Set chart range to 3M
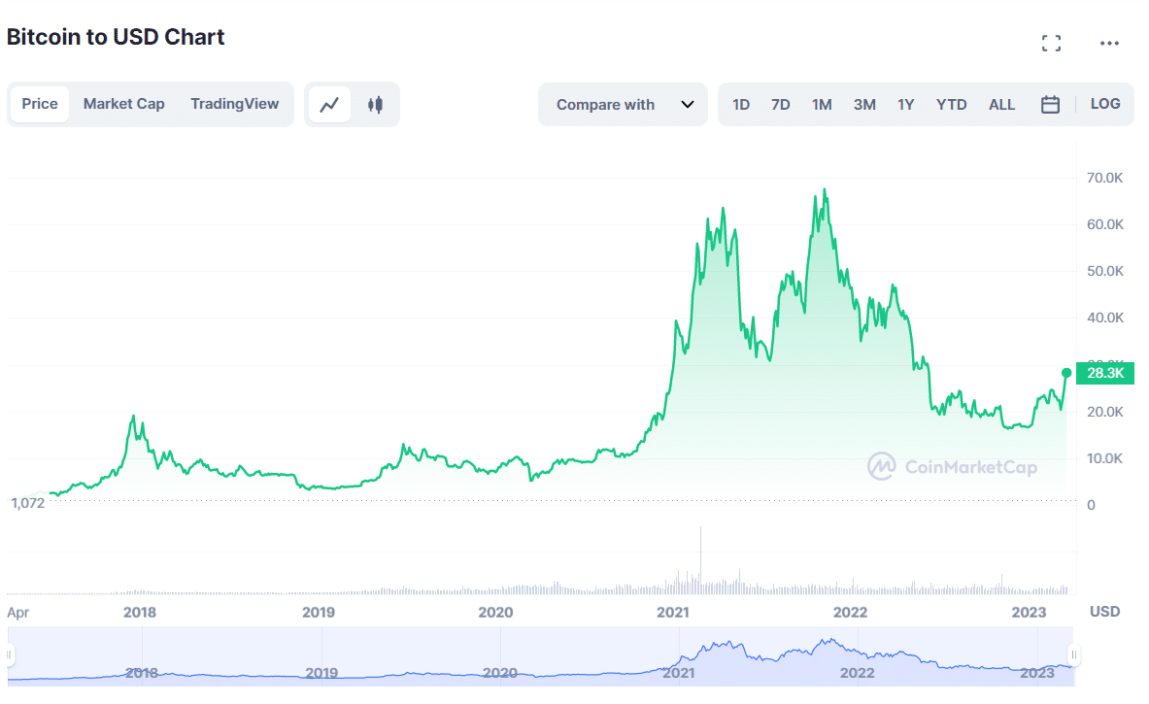 (864, 105)
